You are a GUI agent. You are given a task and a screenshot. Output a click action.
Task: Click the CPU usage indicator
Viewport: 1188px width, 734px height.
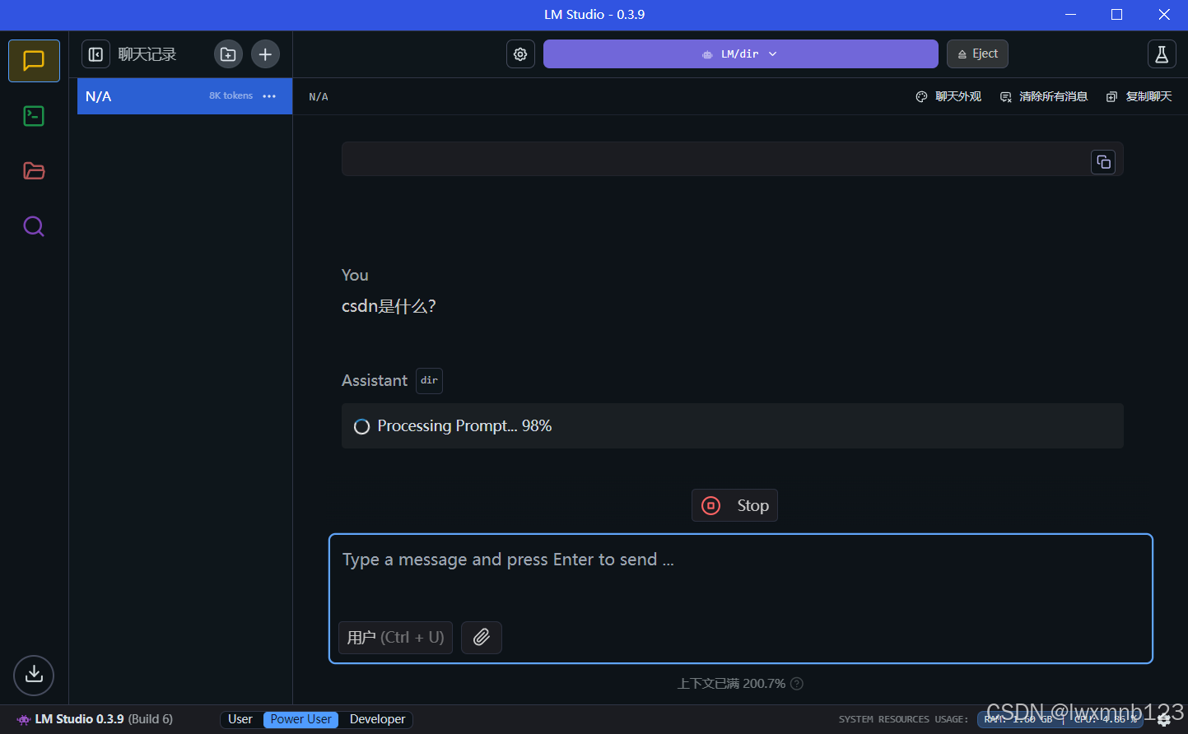1105,719
